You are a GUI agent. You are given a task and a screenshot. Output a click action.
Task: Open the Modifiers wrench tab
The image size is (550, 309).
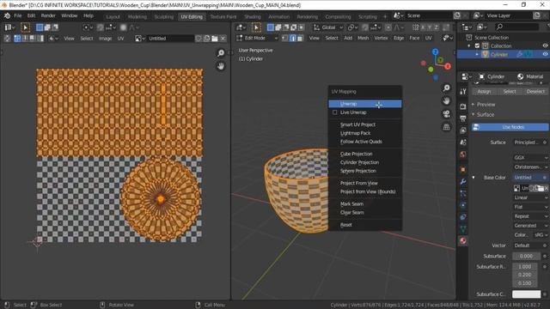tap(463, 181)
